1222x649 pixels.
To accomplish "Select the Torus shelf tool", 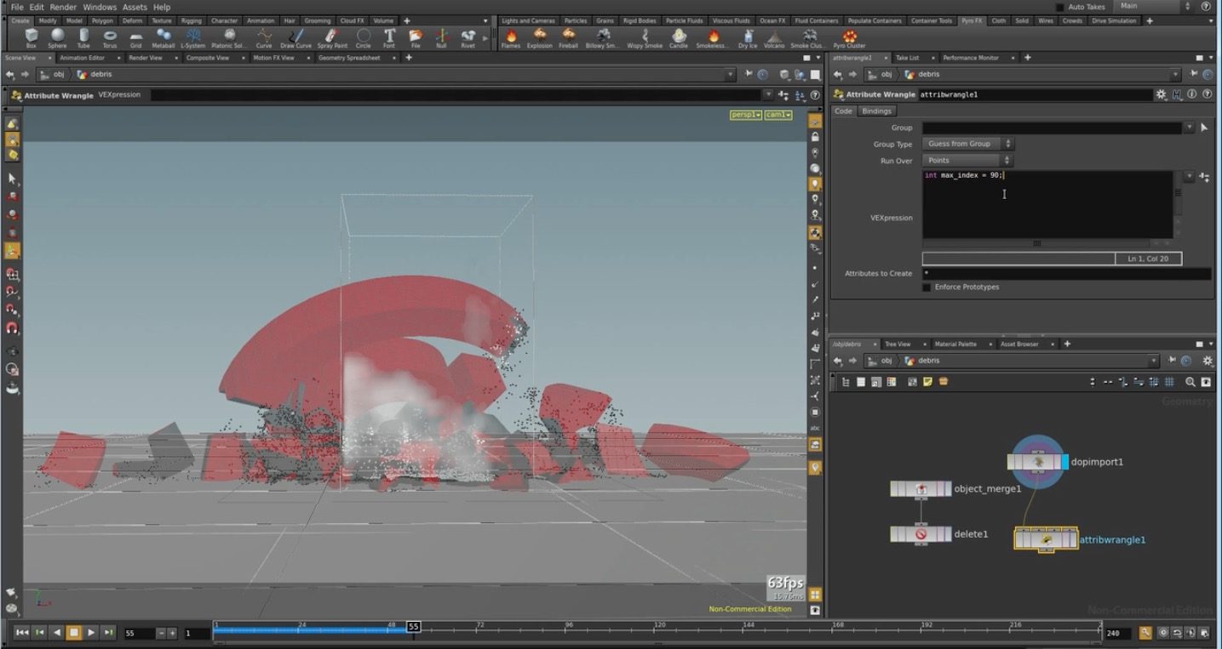I will tap(110, 38).
